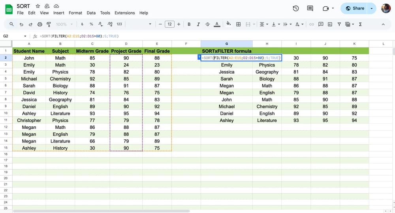395x213 pixels.
Task: Click the print icon in toolbar
Action: (39, 24)
